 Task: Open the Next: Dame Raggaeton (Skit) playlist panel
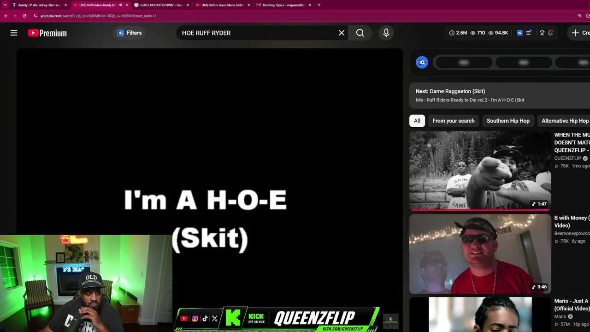coord(500,95)
